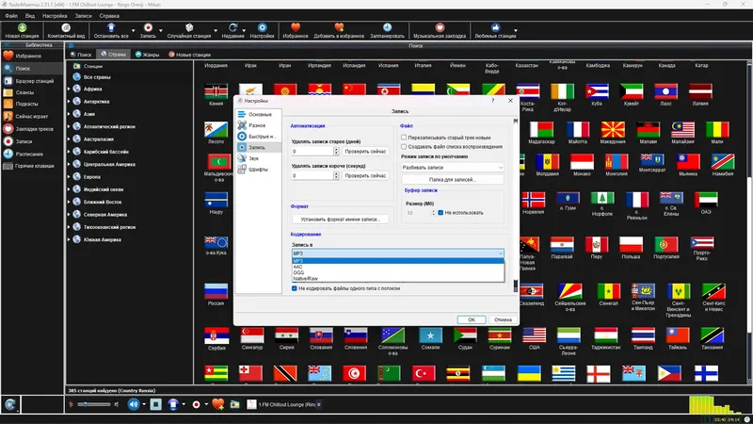
Task: Open the Файл menu
Action: pos(11,16)
